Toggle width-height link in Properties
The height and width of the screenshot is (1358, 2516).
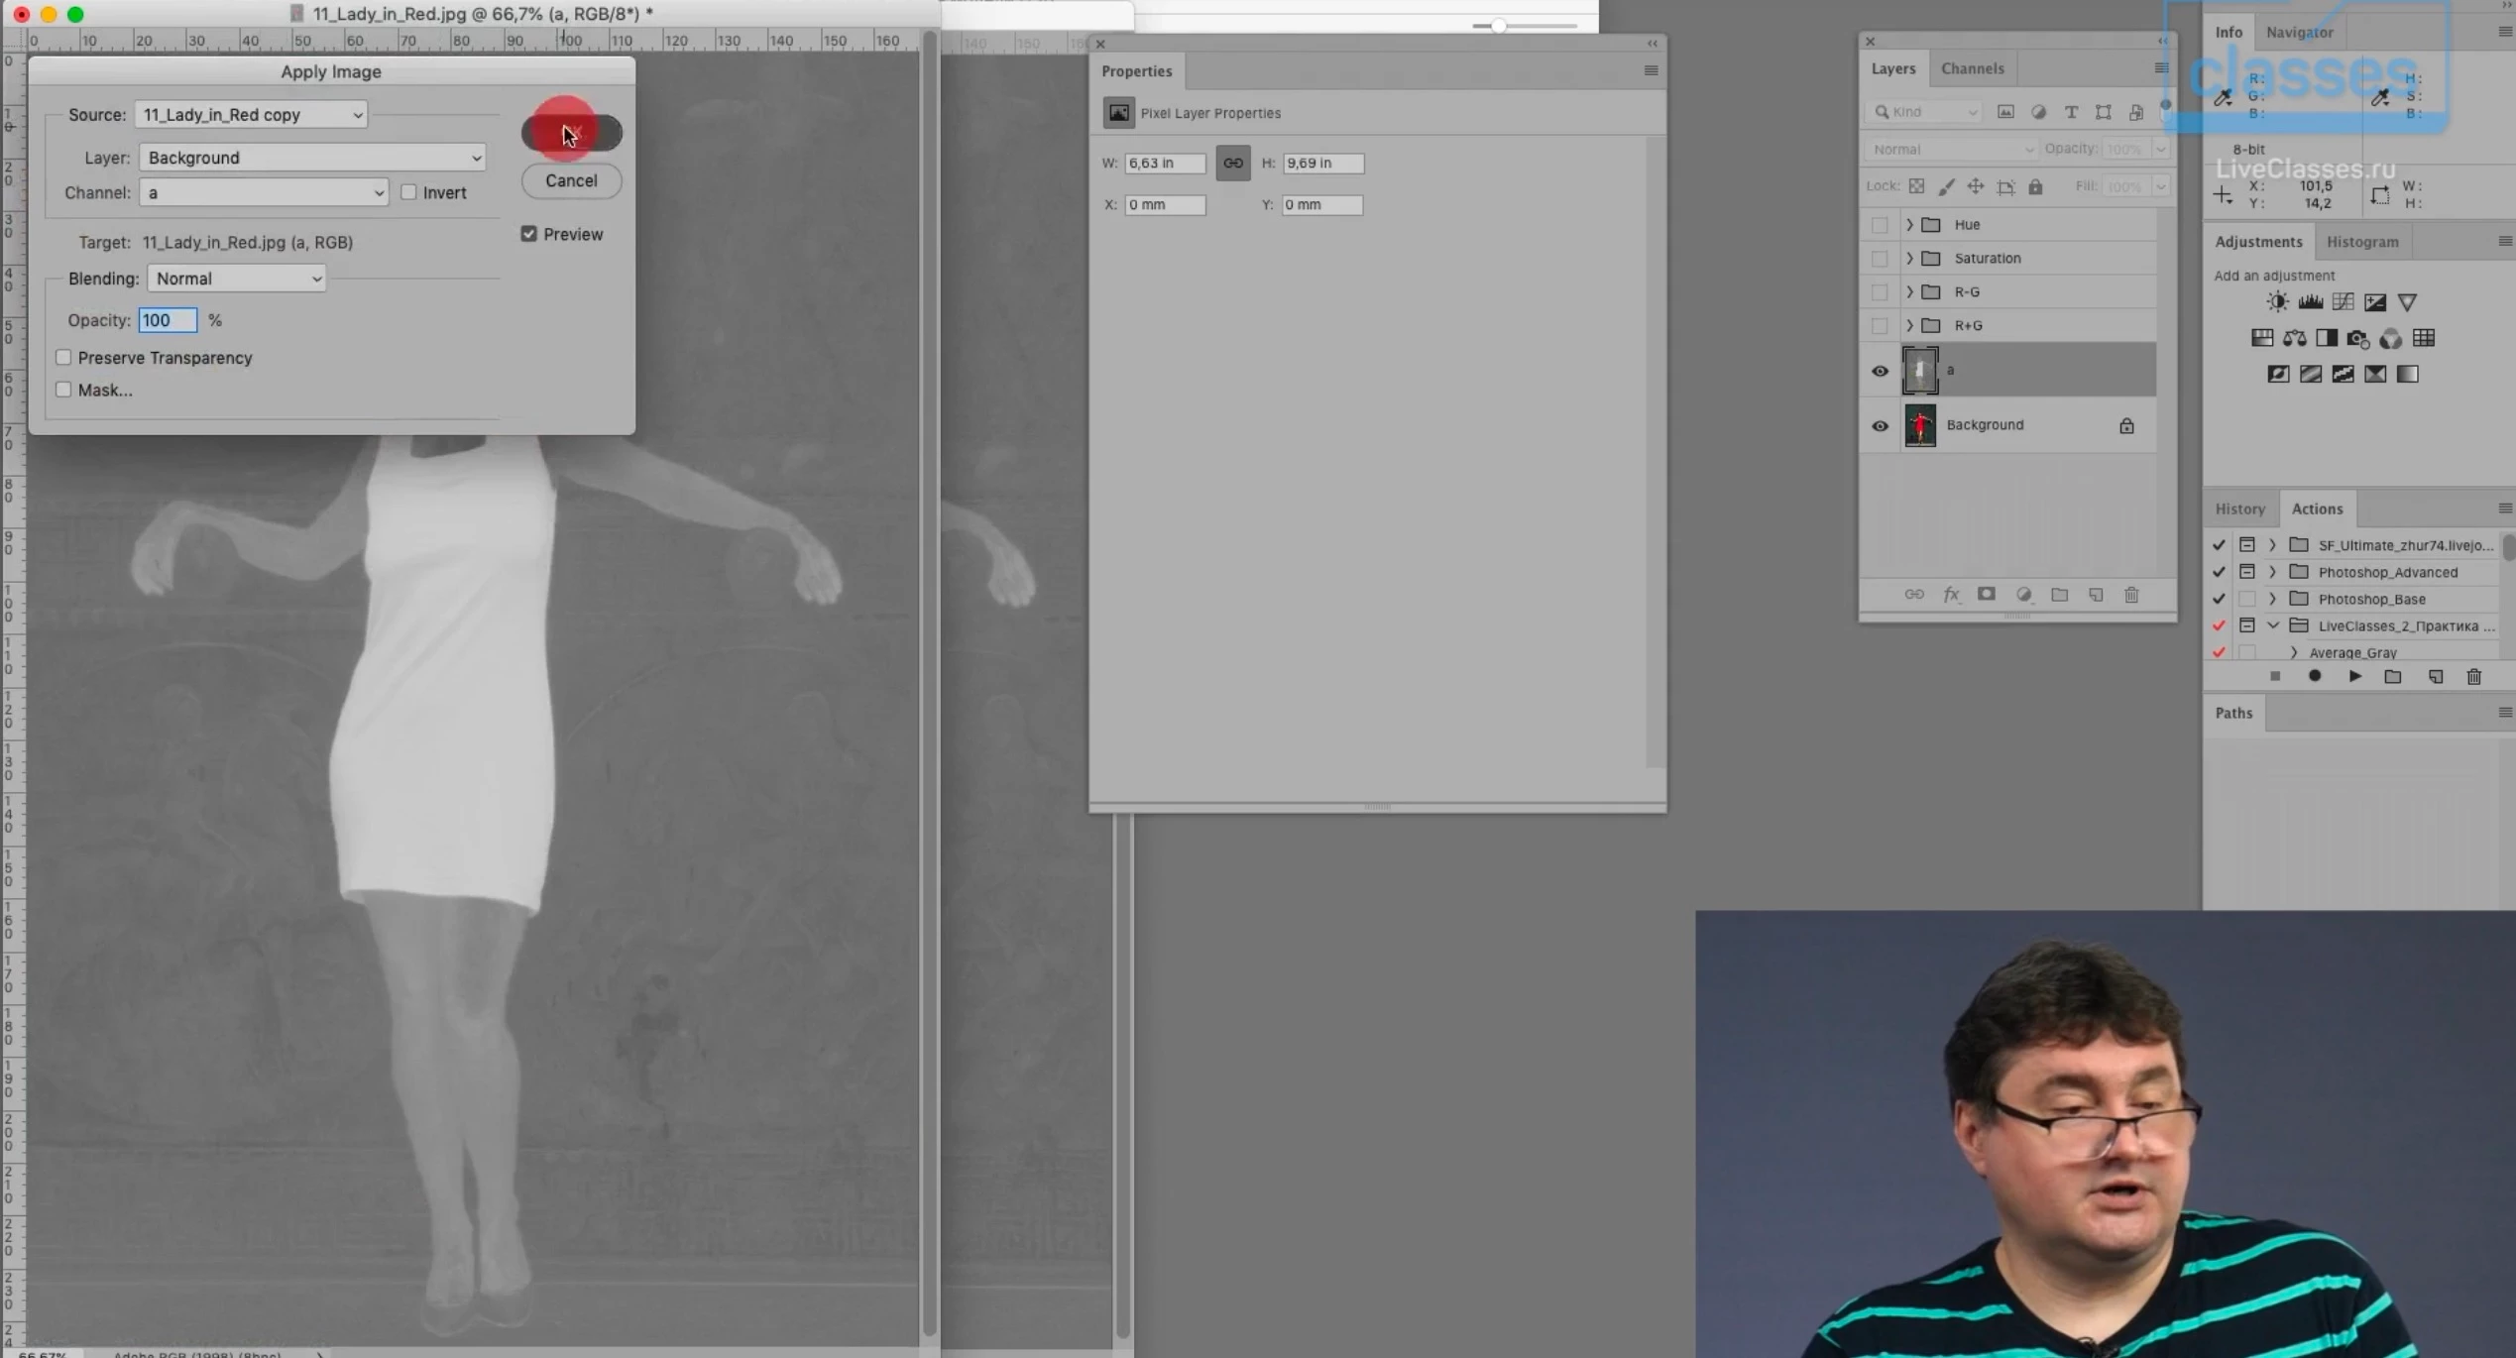(1232, 163)
